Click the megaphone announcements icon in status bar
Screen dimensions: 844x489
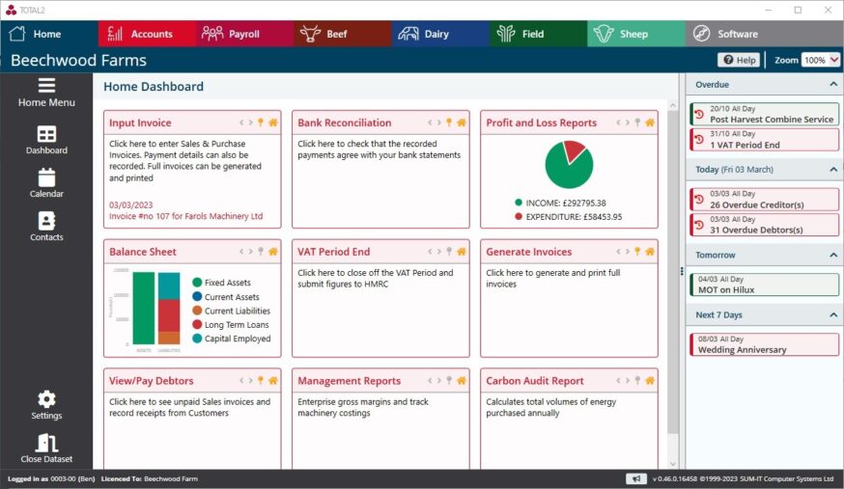click(635, 478)
